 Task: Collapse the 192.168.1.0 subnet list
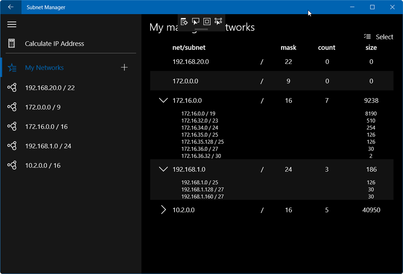163,169
